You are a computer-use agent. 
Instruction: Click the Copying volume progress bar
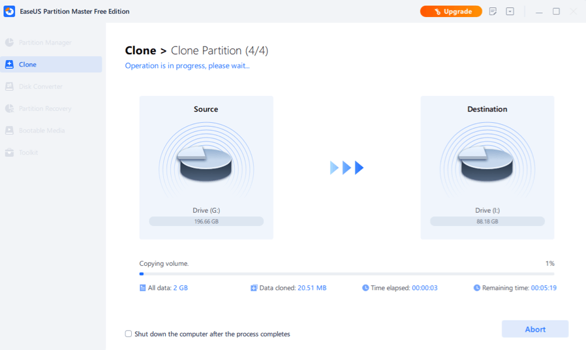point(347,274)
